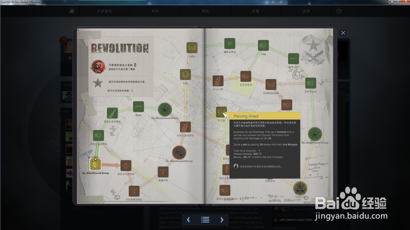This screenshot has width=410, height=230.
Task: Go to the home screen icon
Action: click(x=72, y=11)
